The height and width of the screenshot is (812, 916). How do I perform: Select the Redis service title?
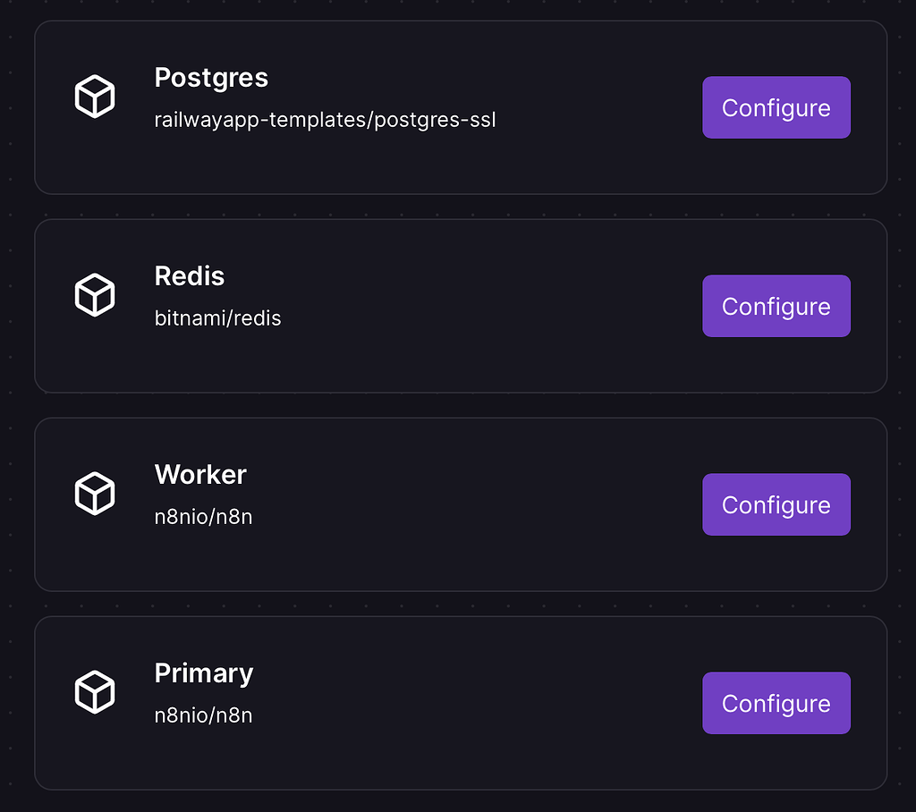pyautogui.click(x=190, y=277)
